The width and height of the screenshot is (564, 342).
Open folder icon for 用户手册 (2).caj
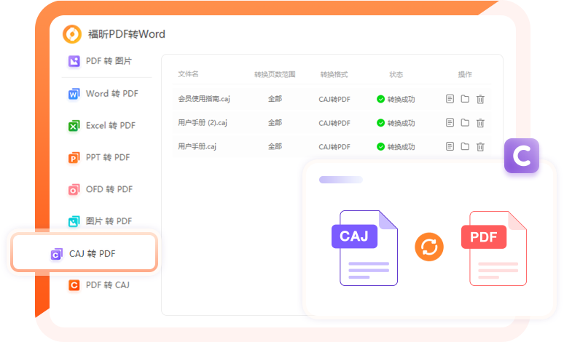[465, 123]
